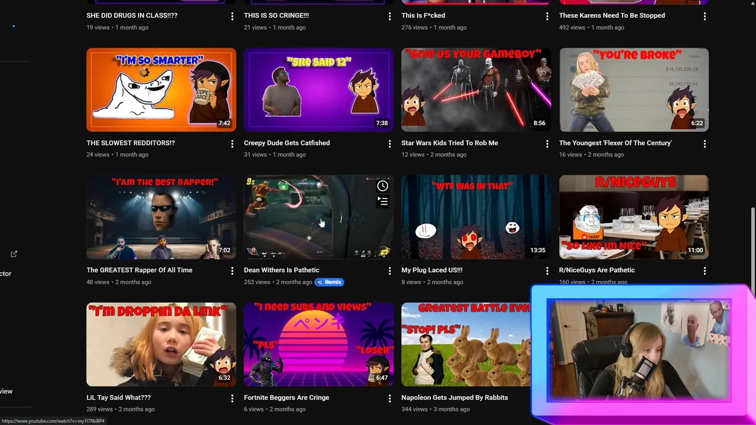Open 'The Youngest Flexer Of The Century' thumbnail
Viewport: 756px width, 425px height.
coord(634,90)
